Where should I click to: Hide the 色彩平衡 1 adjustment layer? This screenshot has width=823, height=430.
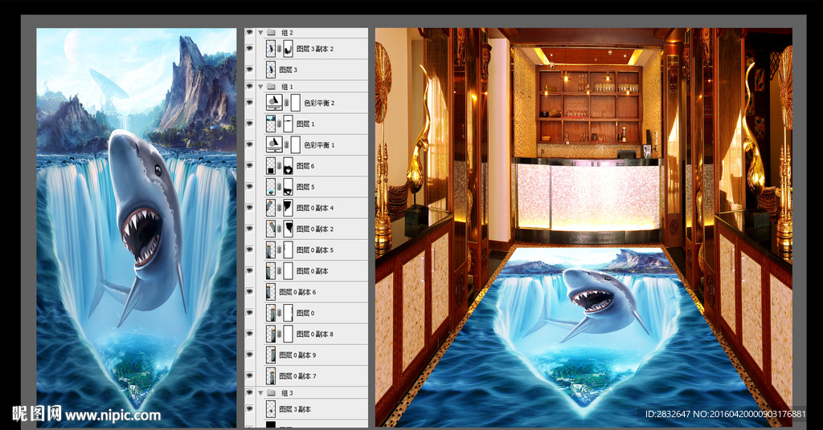[x=250, y=144]
